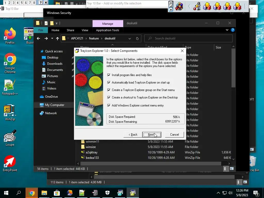Open Loupe desktop shortcut
264x198 pixels.
tap(10, 138)
